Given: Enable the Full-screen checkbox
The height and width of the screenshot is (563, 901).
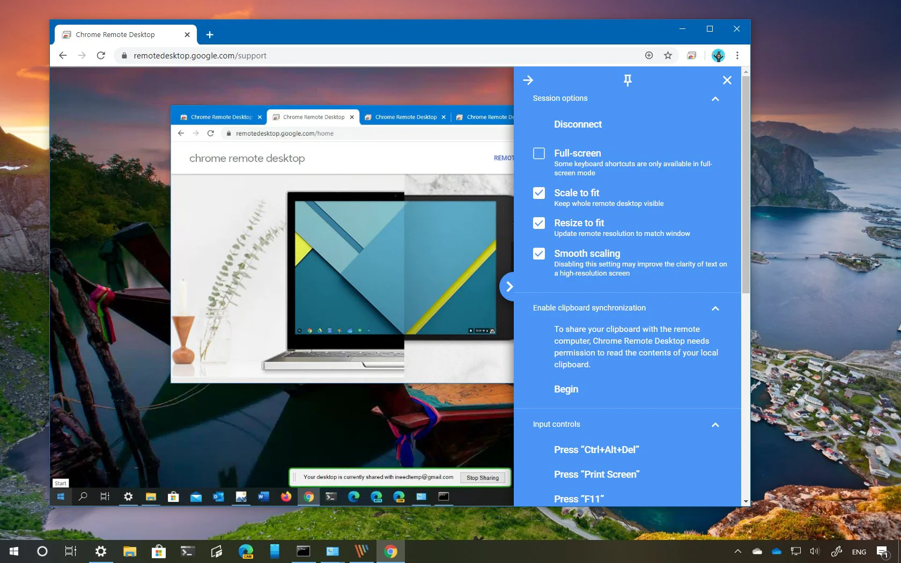Looking at the screenshot, I should 538,153.
